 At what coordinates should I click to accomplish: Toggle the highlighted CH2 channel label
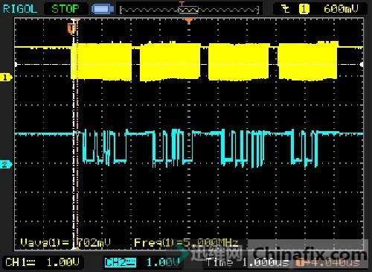click(121, 262)
